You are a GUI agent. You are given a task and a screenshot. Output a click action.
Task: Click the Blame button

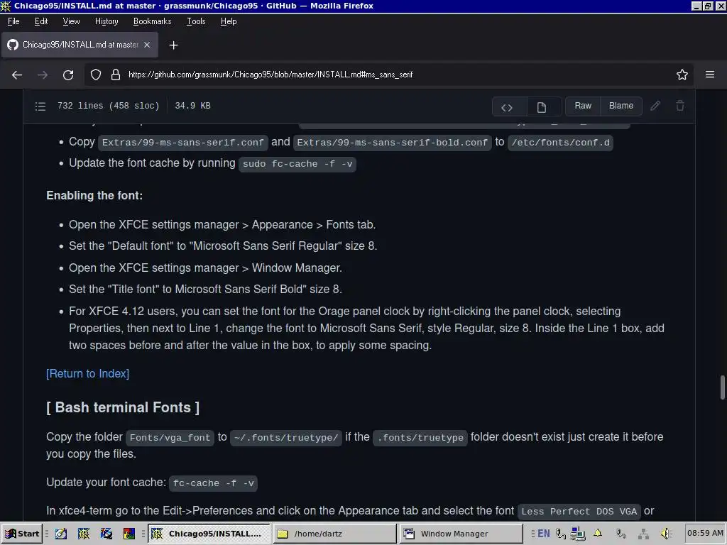621,106
